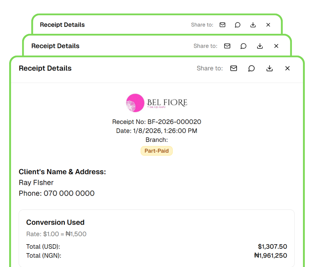Open the chat share option on front receipt
The width and height of the screenshot is (314, 267).
[x=251, y=68]
